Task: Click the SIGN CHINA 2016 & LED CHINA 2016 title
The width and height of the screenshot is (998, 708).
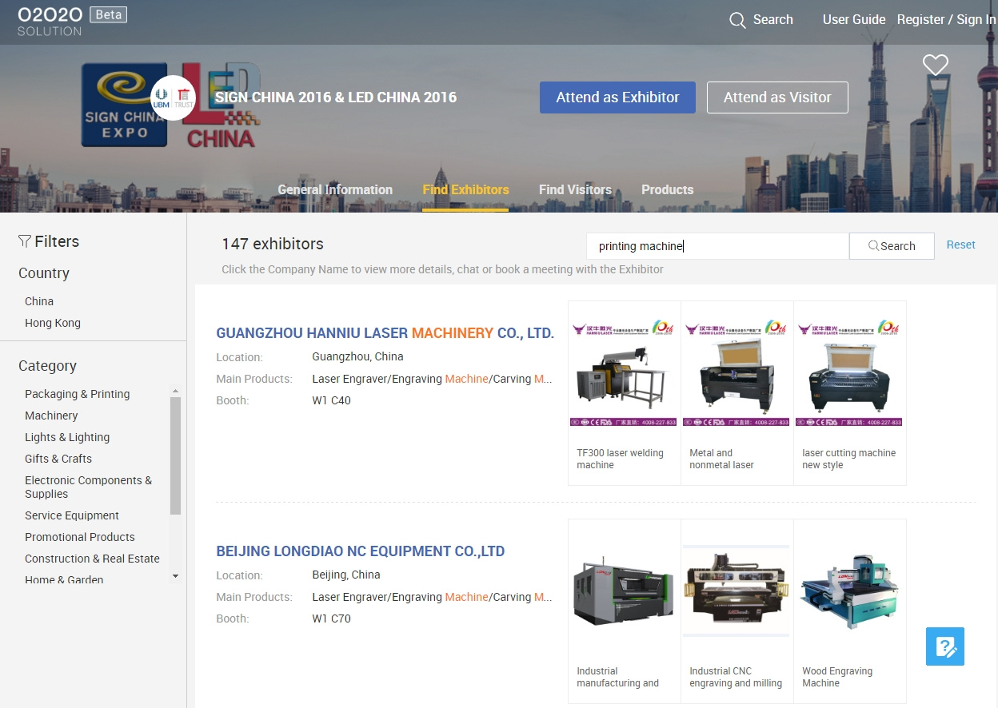Action: pyautogui.click(x=336, y=97)
